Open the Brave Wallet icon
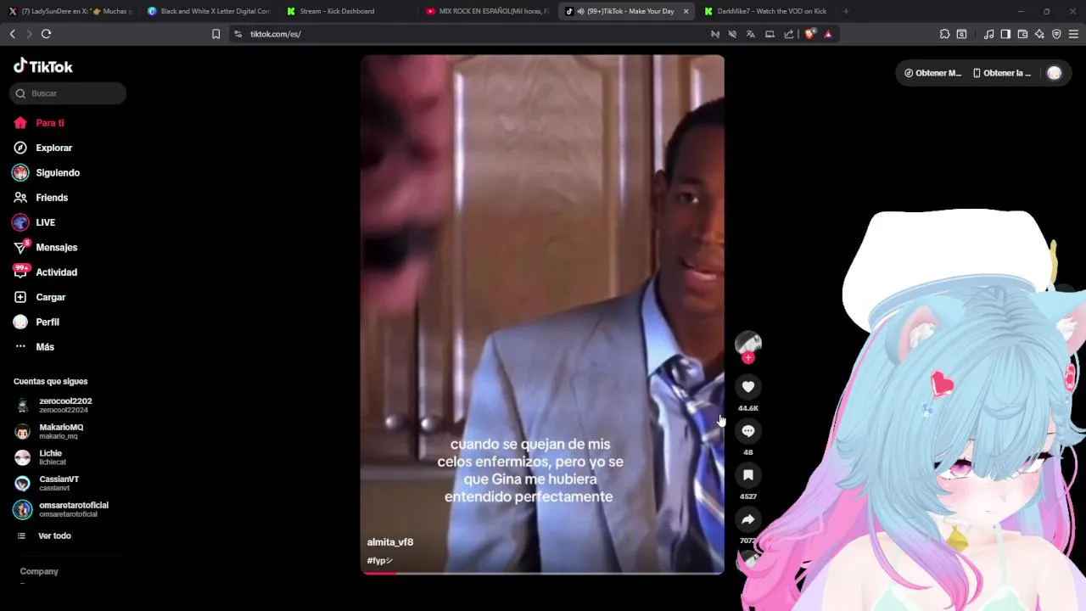Viewport: 1086px width, 611px height. [x=1022, y=34]
